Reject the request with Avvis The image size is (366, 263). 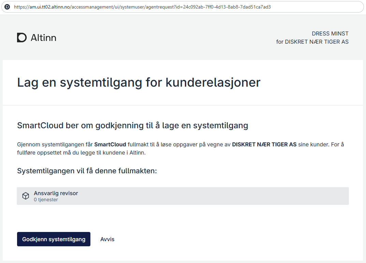107,239
